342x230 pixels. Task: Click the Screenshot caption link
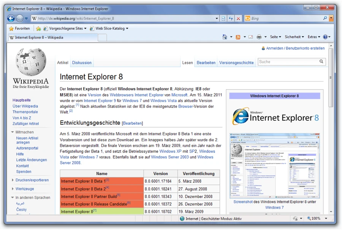pos(243,202)
